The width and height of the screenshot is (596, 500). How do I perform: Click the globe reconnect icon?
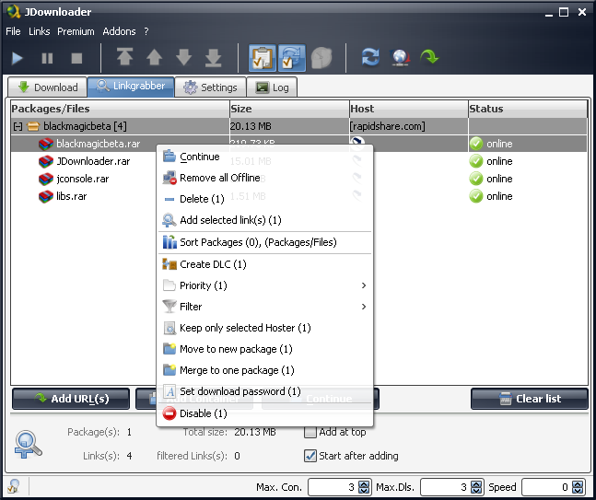(400, 58)
